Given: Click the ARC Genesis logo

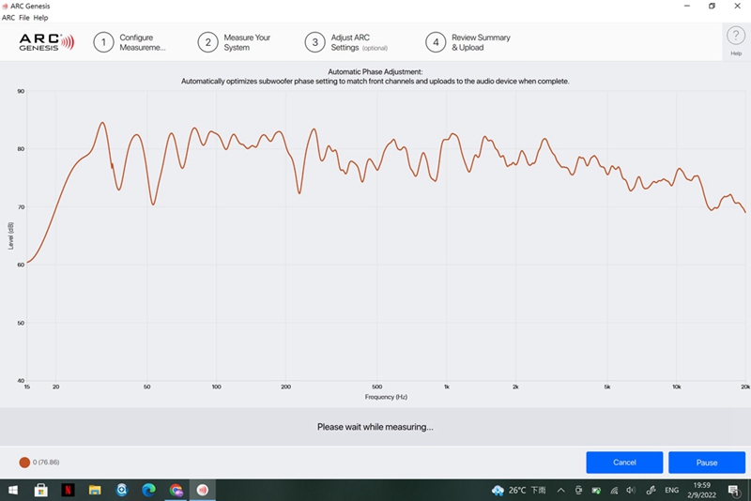Looking at the screenshot, I should coord(47,42).
